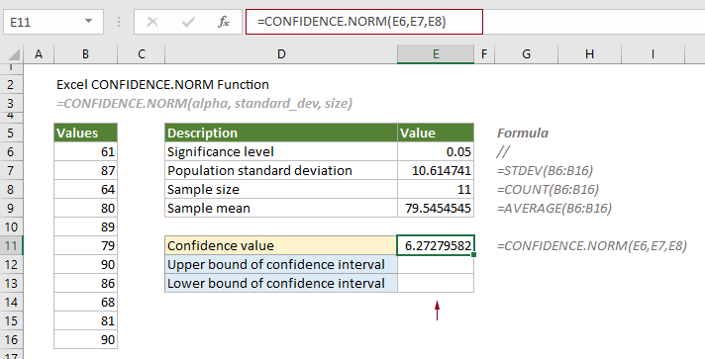Viewport: 705px width, 359px height.
Task: Click the syntax text cell in row 3
Action: (x=205, y=103)
